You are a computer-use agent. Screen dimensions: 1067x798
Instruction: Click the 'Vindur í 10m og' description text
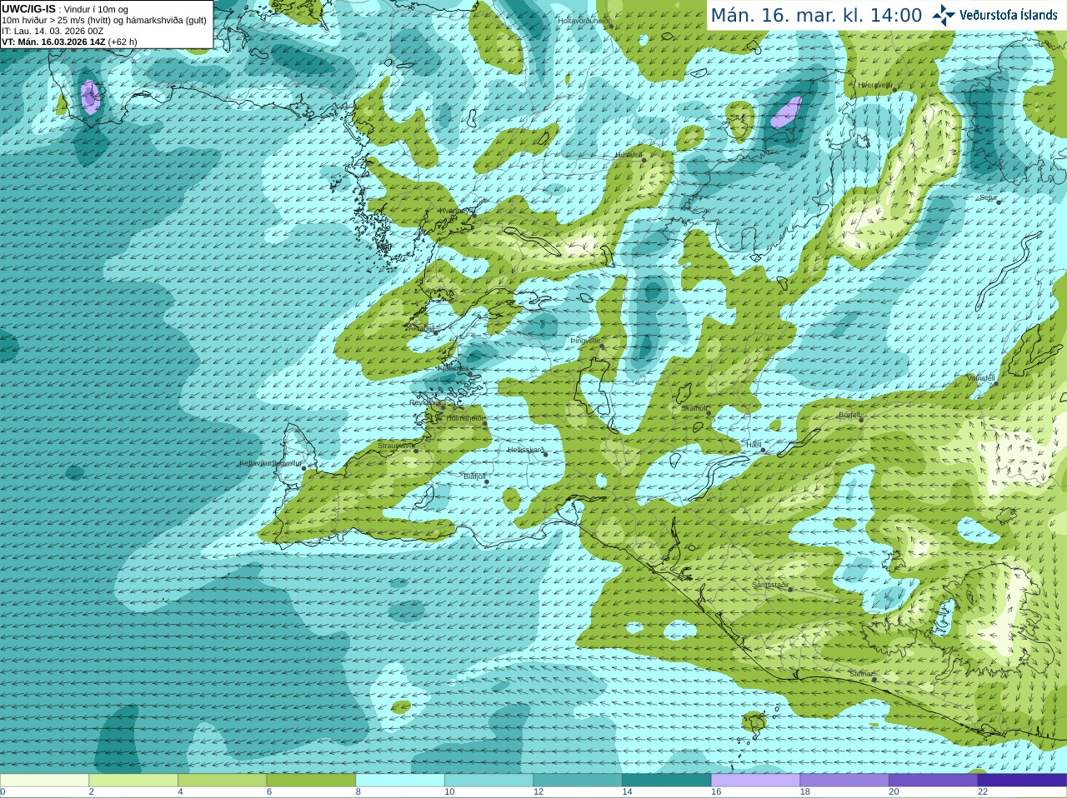(96, 9)
